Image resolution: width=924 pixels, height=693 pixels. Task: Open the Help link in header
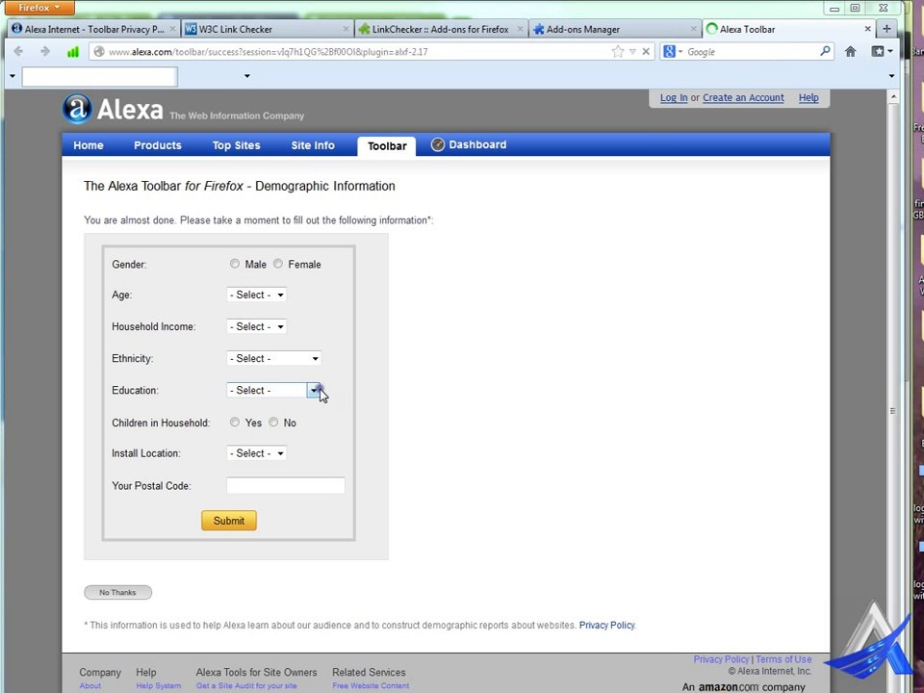pos(808,98)
